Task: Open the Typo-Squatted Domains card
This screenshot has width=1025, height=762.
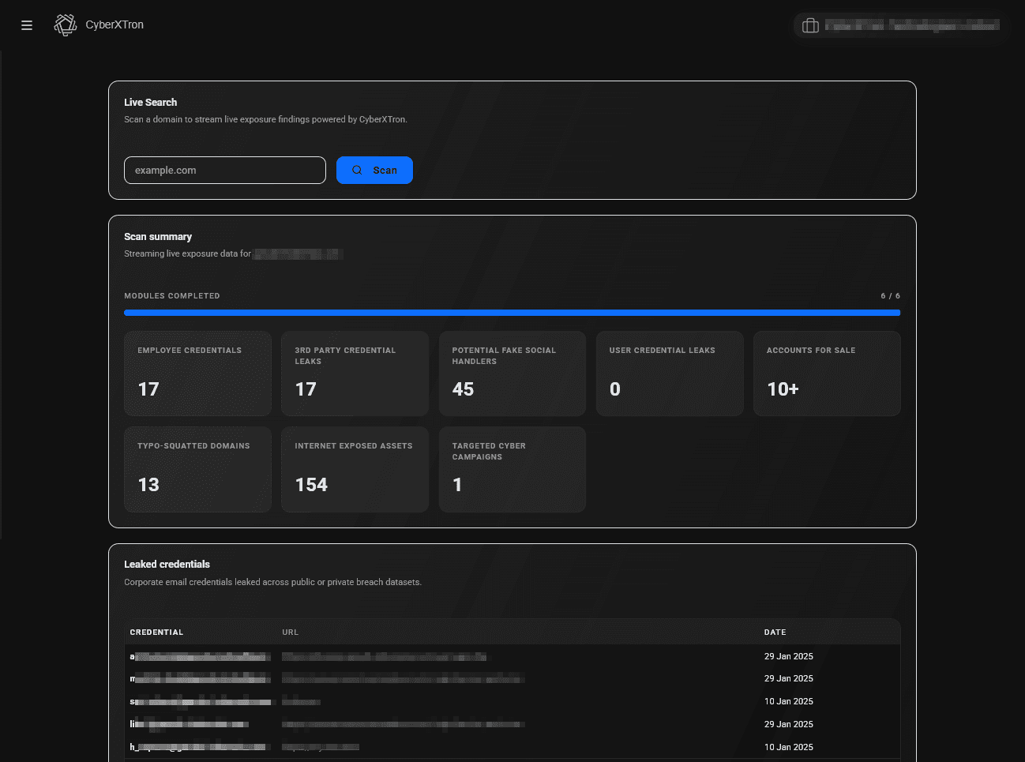Action: pyautogui.click(x=197, y=469)
